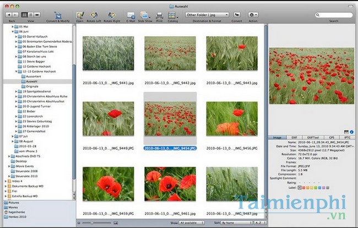
Task: Switch to the GPS tab
Action: click(332, 137)
